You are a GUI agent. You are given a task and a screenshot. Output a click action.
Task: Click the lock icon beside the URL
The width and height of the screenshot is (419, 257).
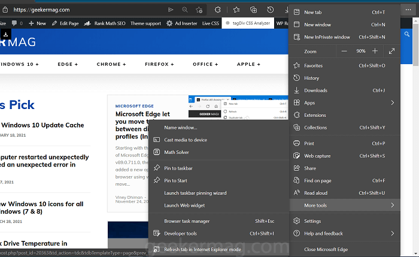[5, 10]
